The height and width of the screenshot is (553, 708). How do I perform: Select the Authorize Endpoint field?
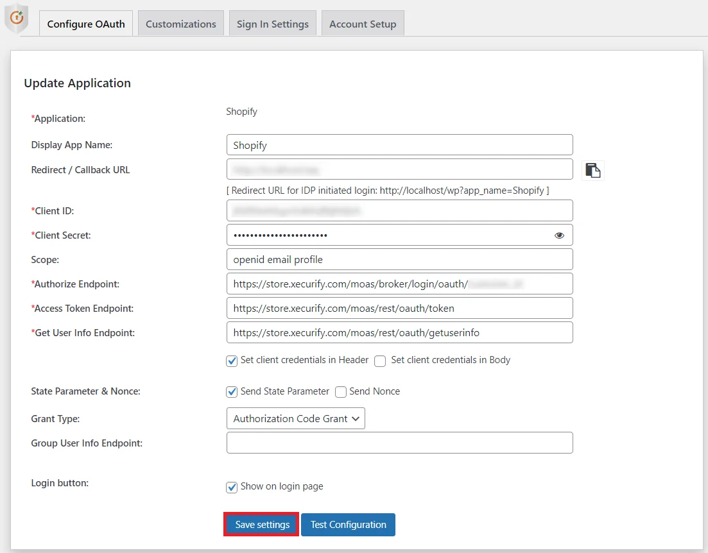point(399,284)
